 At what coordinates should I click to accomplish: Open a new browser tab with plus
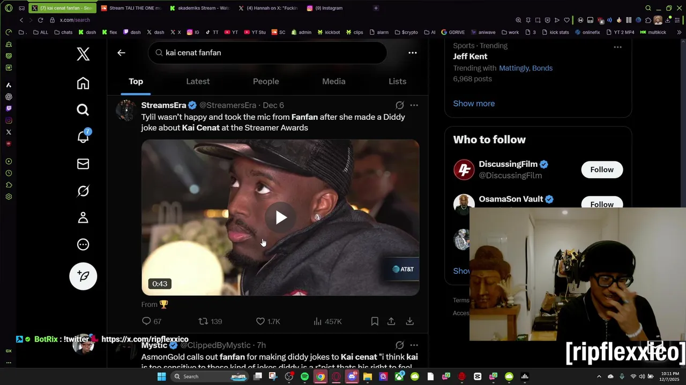376,8
